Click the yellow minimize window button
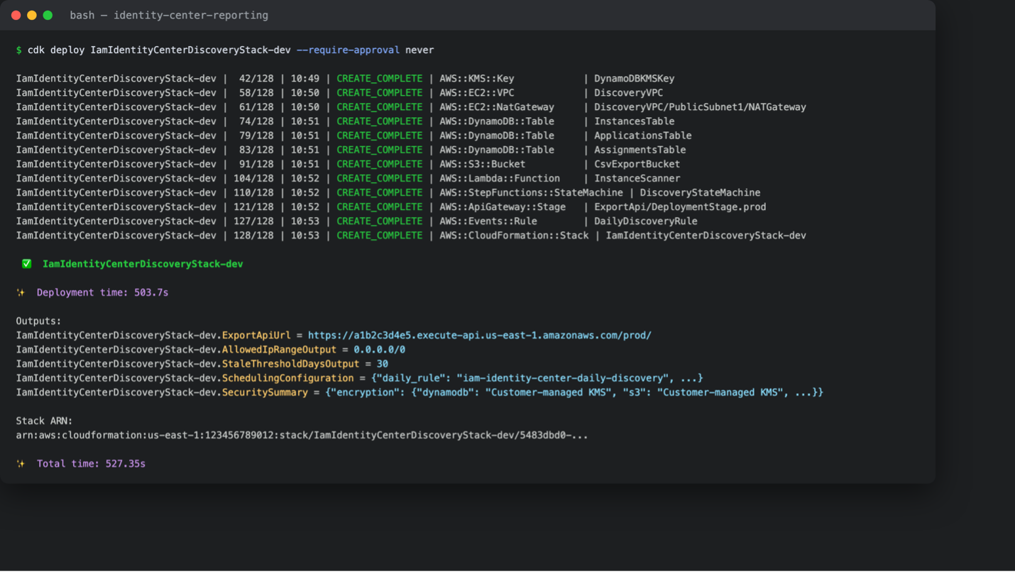This screenshot has height=574, width=1015. click(x=32, y=15)
